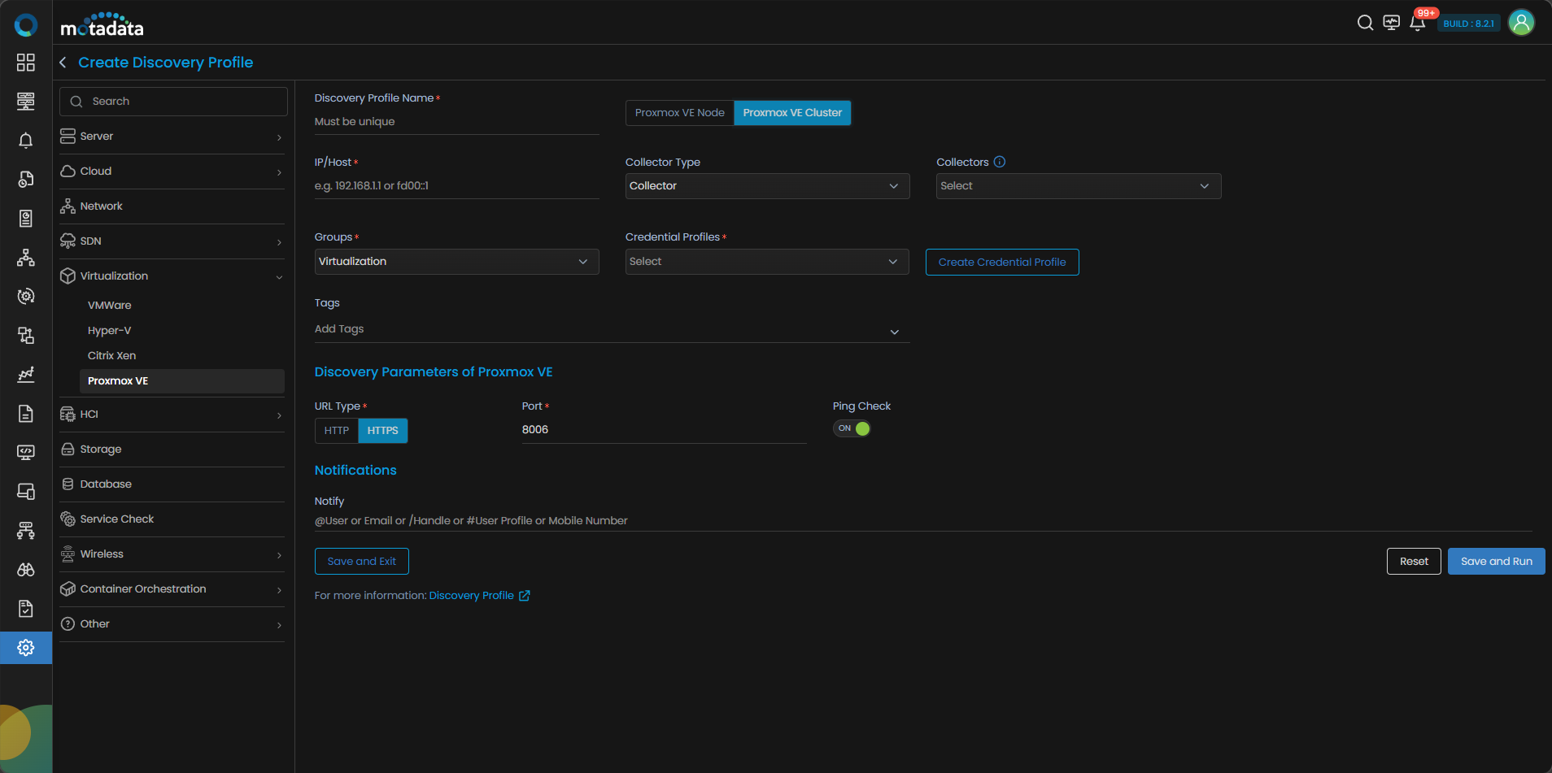Viewport: 1552px width, 773px height.
Task: Select VMWare in the Virtualization list
Action: click(110, 306)
